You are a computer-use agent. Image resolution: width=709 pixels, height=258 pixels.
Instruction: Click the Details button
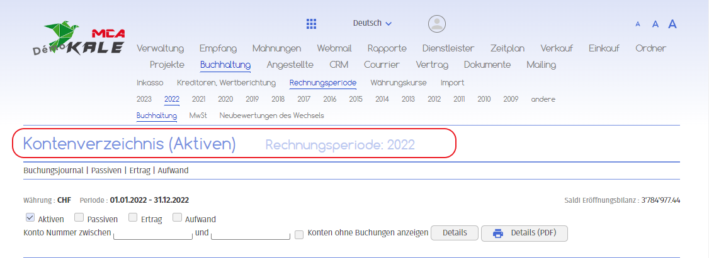(x=454, y=234)
